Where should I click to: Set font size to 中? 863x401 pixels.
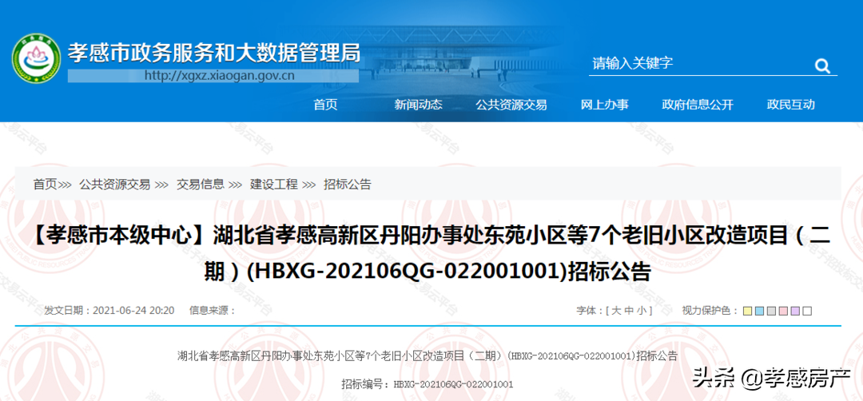(x=629, y=311)
